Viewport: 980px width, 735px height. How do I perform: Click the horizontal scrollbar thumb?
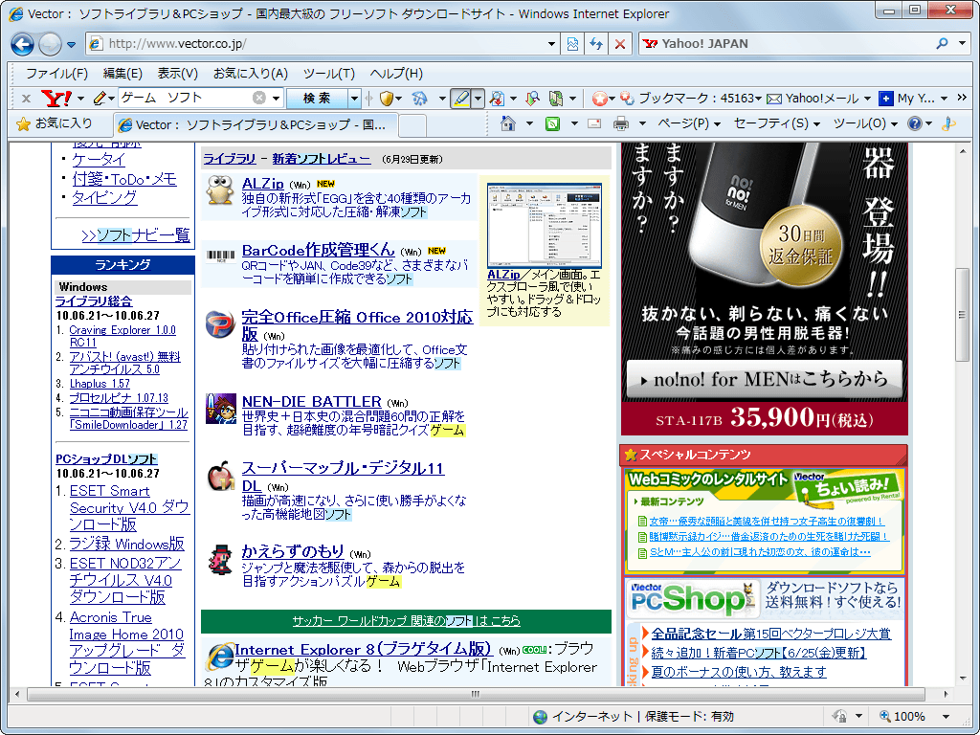tap(477, 694)
